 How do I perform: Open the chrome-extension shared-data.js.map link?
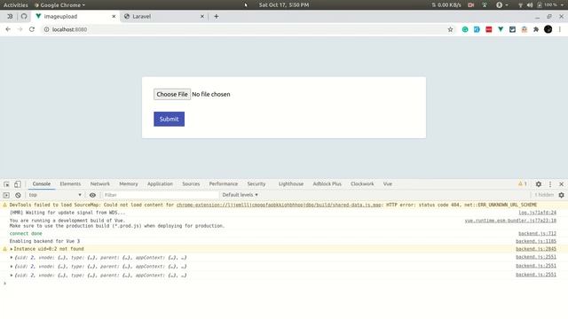click(279, 205)
